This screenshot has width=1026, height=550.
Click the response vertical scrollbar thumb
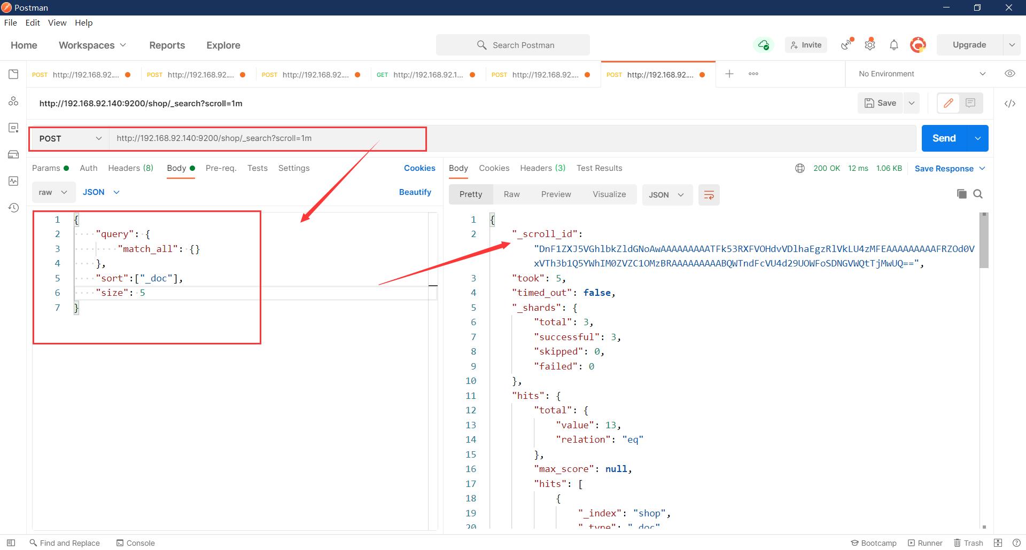coord(984,240)
